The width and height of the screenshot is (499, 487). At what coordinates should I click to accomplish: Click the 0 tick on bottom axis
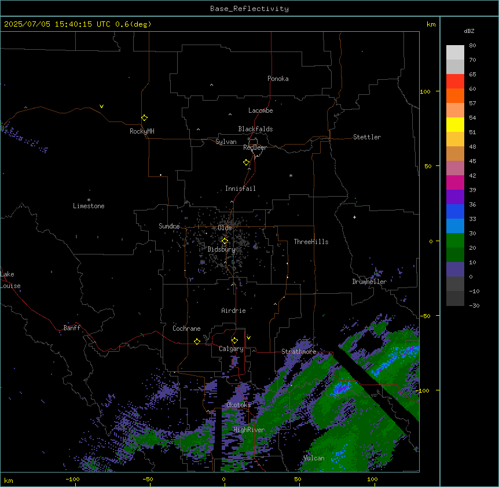[223, 479]
